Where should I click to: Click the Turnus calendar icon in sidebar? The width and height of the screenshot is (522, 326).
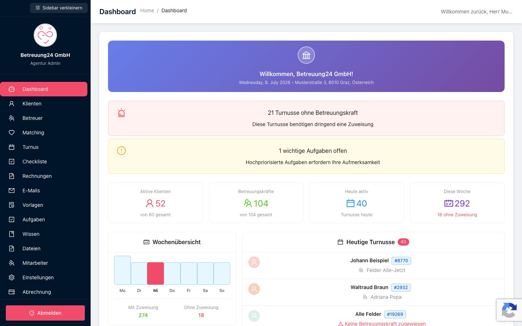point(12,147)
